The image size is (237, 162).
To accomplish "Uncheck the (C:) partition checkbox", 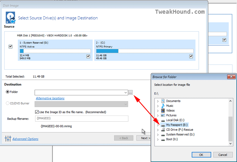I will point(191,56).
